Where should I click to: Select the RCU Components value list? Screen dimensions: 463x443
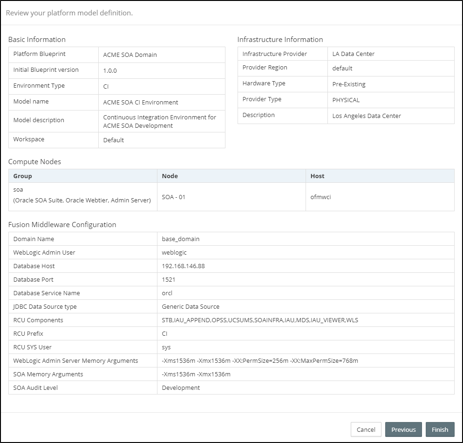pos(260,320)
